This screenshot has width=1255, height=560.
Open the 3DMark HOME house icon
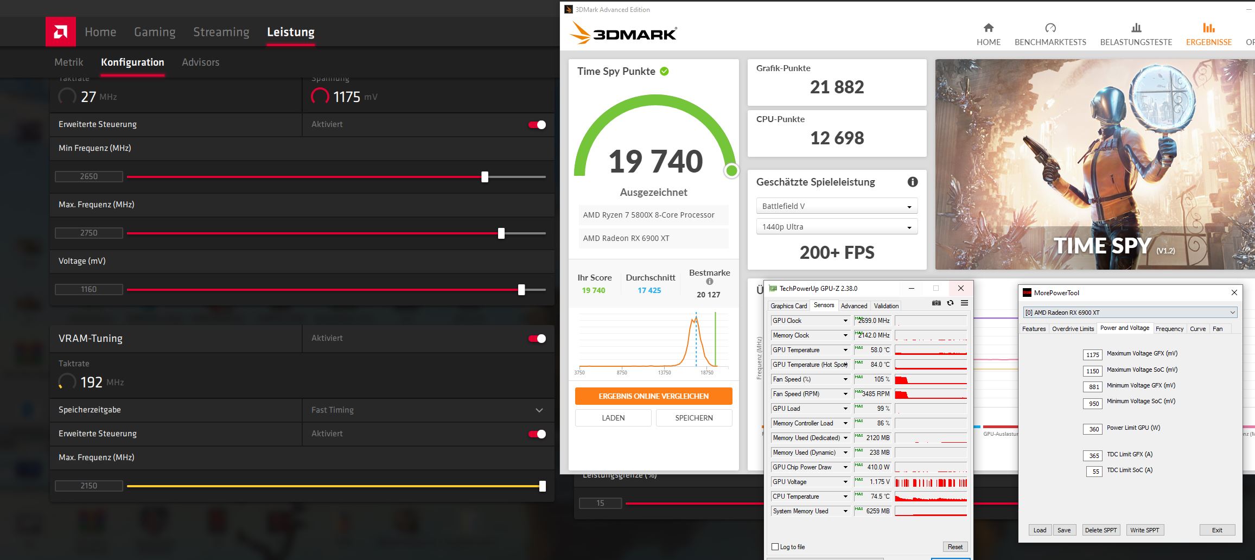click(x=989, y=28)
